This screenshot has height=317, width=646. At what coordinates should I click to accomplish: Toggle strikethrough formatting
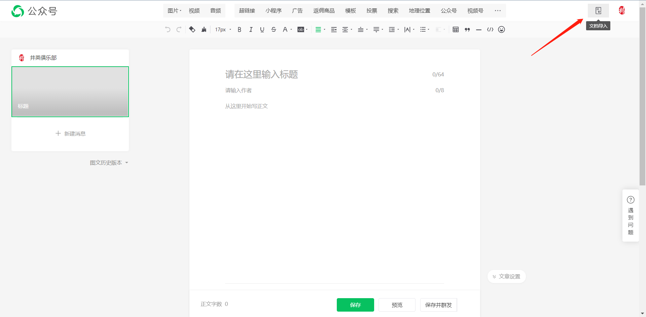274,30
